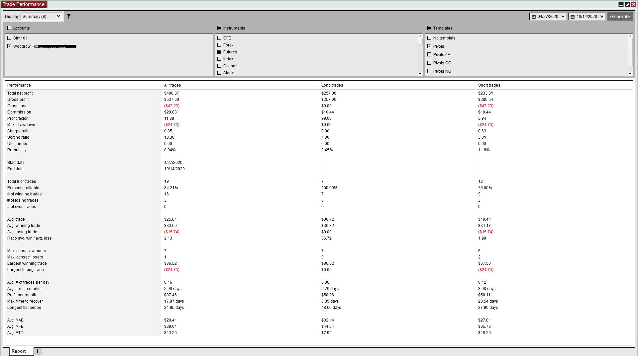Click the Avg. ETD value $13.20
638x356 pixels.
click(x=170, y=333)
